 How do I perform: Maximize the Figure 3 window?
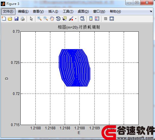coord(137,2)
